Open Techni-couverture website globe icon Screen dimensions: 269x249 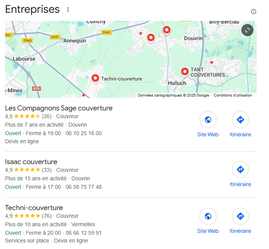point(208,216)
